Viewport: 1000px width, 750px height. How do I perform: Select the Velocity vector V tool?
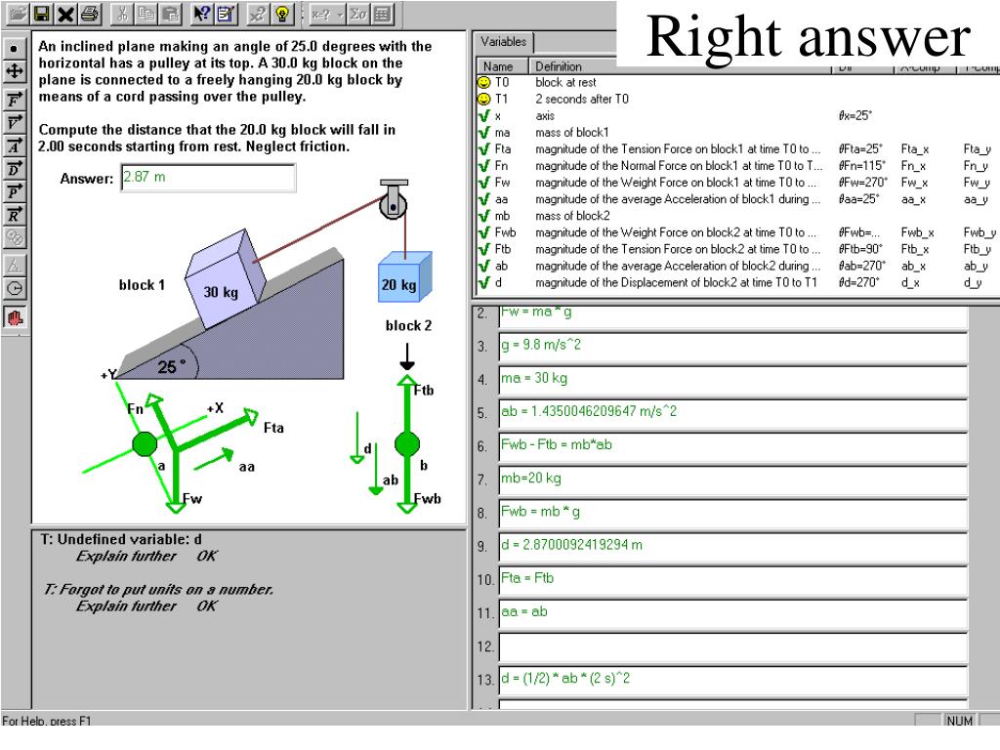click(x=14, y=123)
